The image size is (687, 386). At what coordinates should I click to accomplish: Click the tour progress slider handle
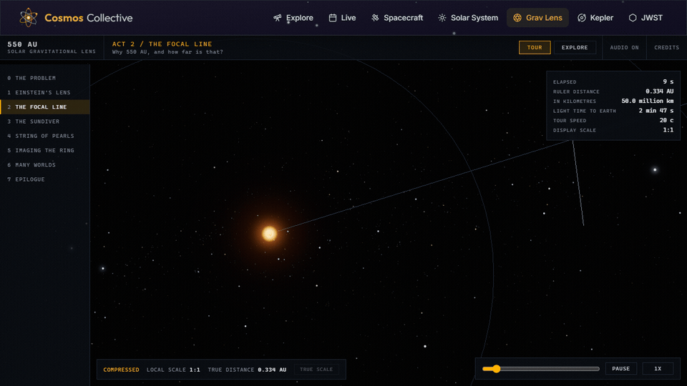[x=496, y=369]
